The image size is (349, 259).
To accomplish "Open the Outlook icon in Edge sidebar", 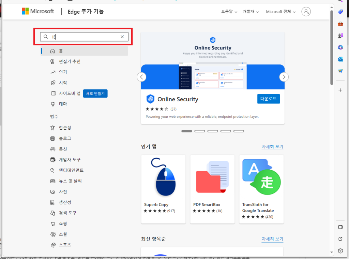I will [x=340, y=59].
